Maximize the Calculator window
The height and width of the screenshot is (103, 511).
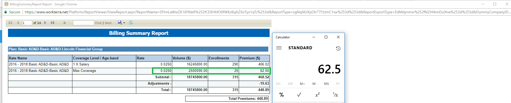326,37
